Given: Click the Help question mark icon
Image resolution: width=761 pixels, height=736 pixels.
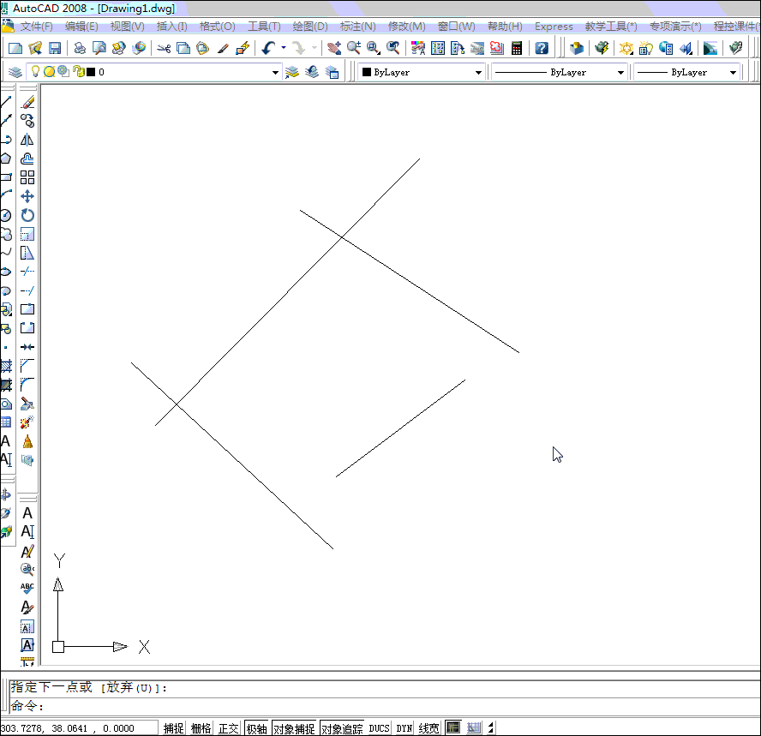Looking at the screenshot, I should click(542, 48).
